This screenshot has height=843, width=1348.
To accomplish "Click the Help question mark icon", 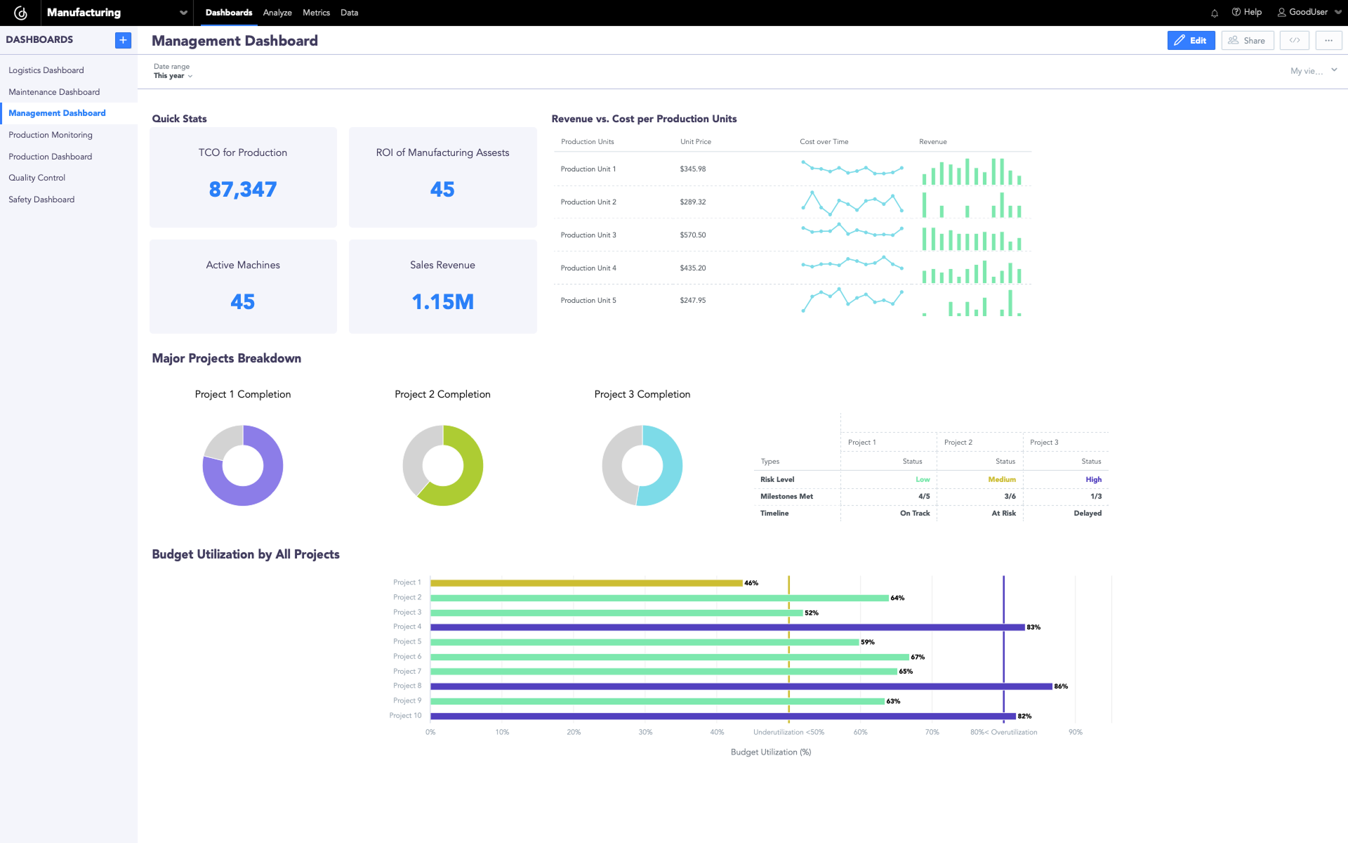I will click(x=1247, y=12).
